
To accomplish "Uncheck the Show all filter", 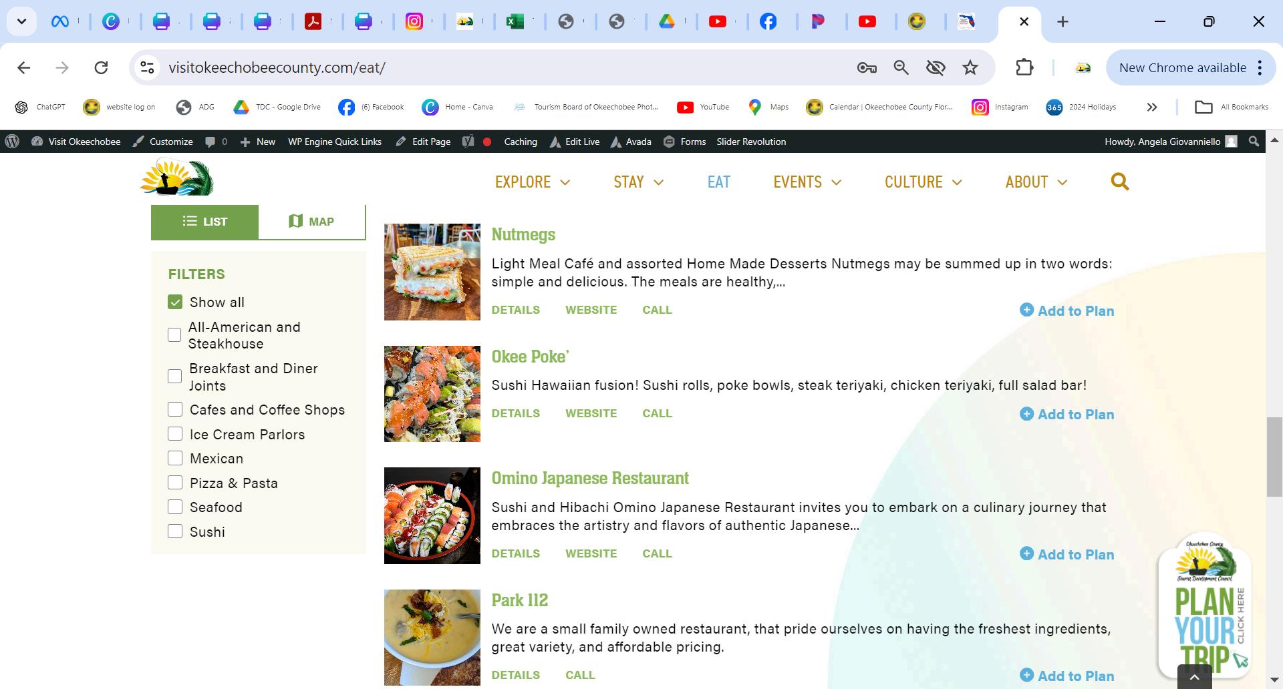I will 175,302.
